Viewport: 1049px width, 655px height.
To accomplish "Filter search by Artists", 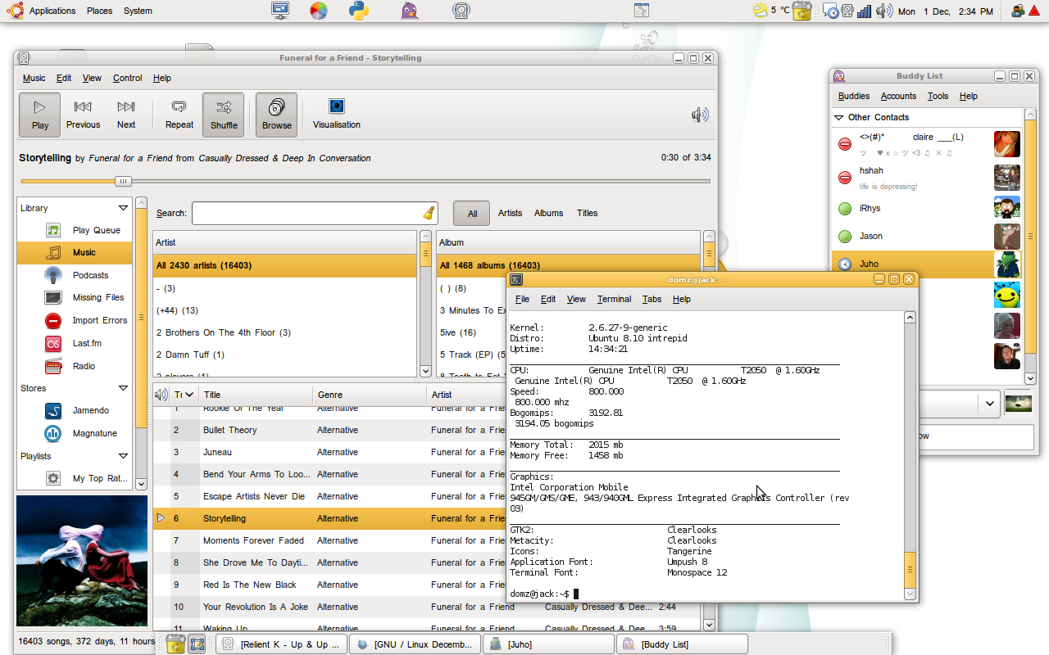I will pos(510,213).
